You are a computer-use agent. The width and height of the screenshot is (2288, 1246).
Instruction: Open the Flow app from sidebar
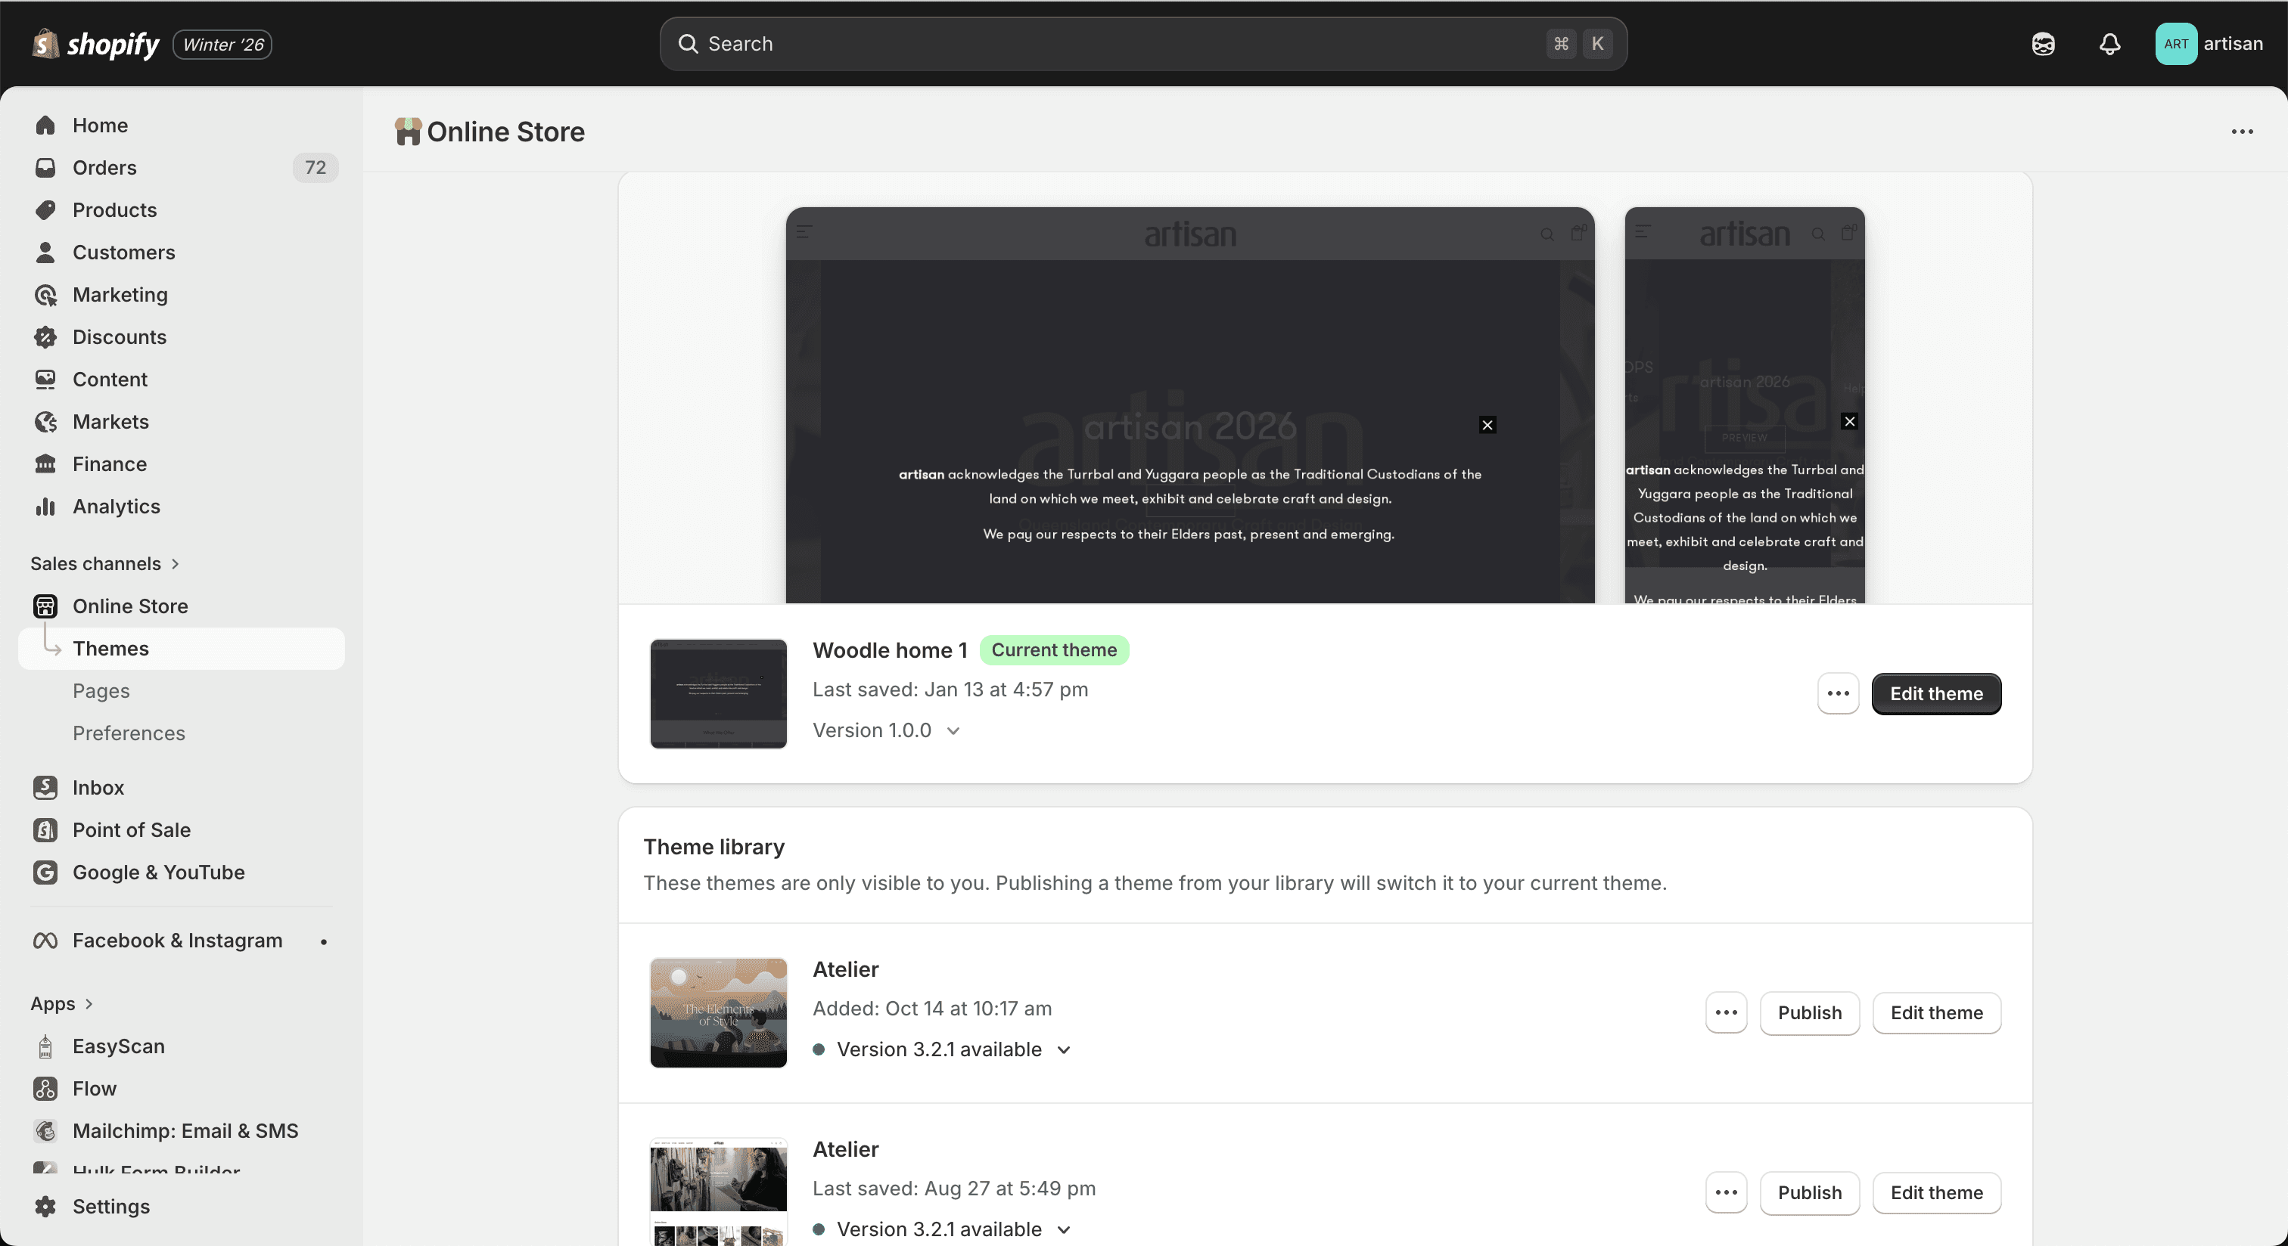[94, 1088]
